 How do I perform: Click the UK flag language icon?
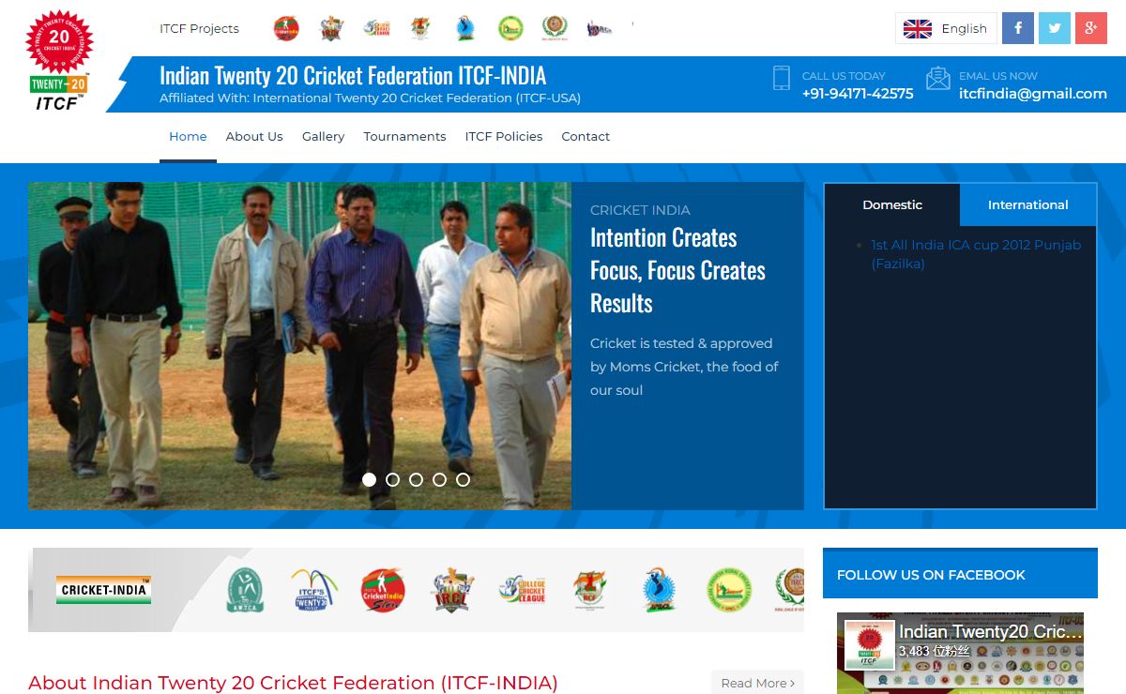(x=917, y=29)
